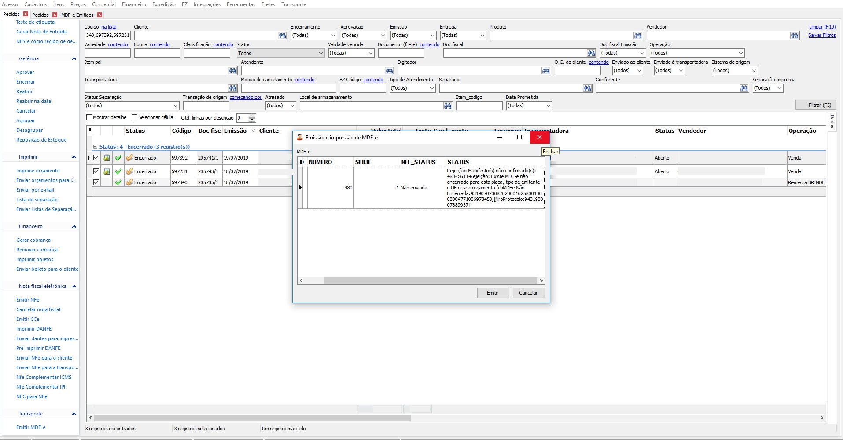This screenshot has height=440, width=843.
Task: Open the Transporte menu
Action: pyautogui.click(x=294, y=4)
